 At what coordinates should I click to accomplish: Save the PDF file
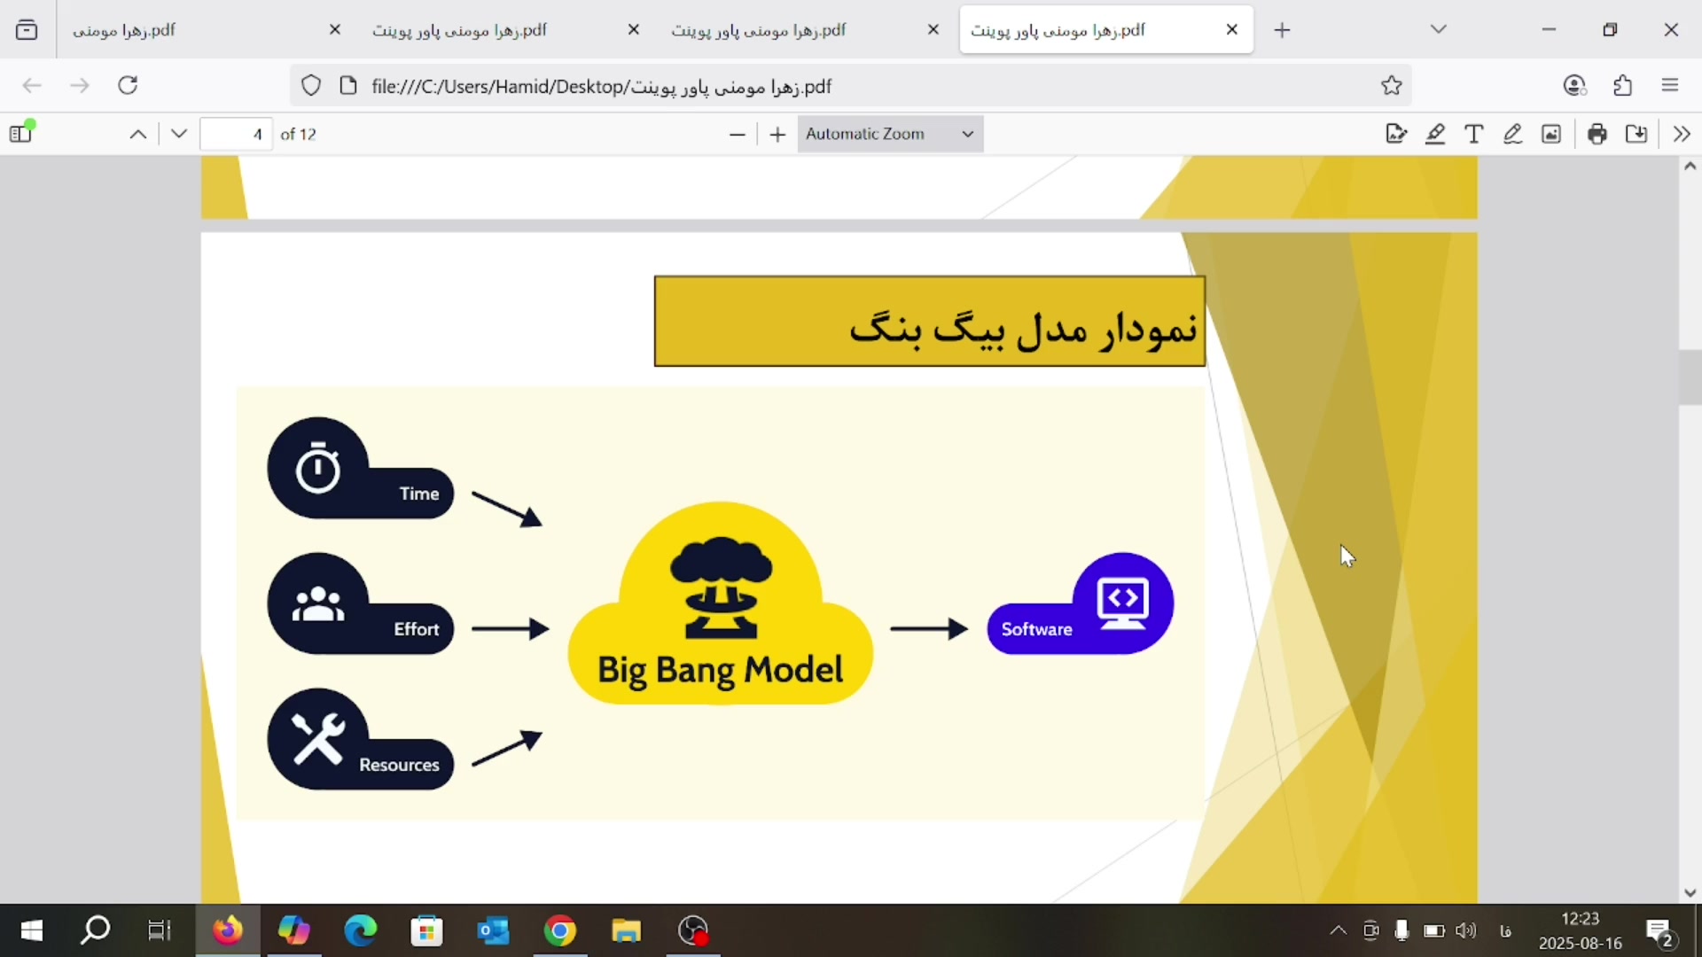tap(1636, 134)
